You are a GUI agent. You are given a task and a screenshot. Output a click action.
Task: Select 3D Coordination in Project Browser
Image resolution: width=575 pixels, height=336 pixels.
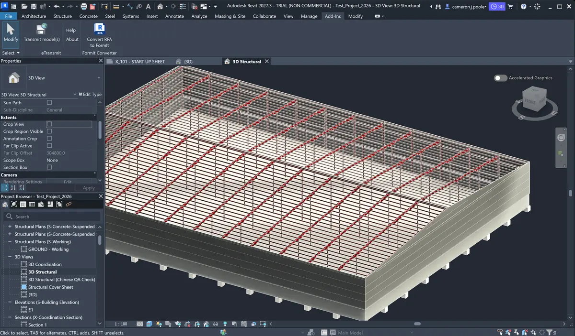45,264
